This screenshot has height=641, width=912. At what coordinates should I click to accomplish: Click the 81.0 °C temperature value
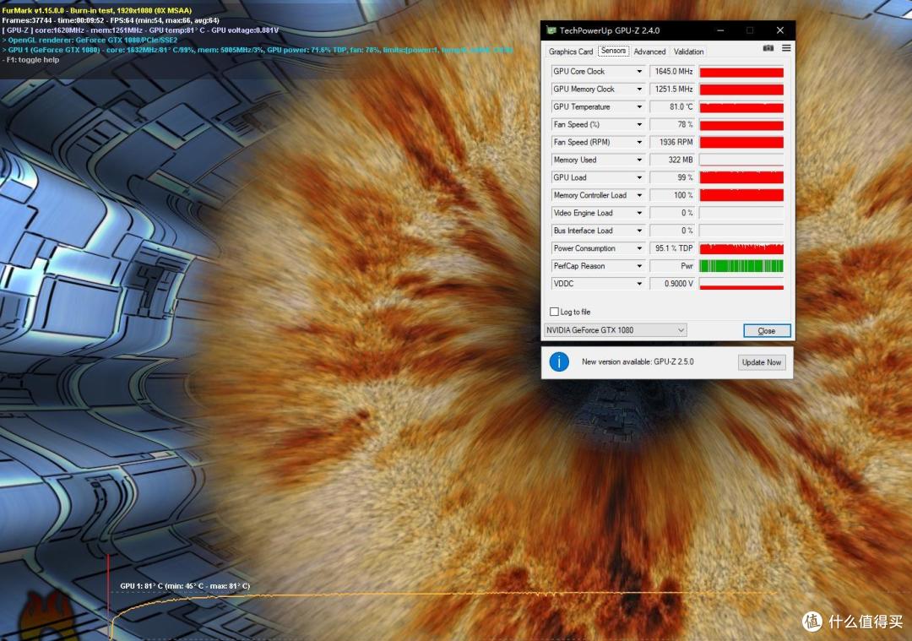coord(672,107)
